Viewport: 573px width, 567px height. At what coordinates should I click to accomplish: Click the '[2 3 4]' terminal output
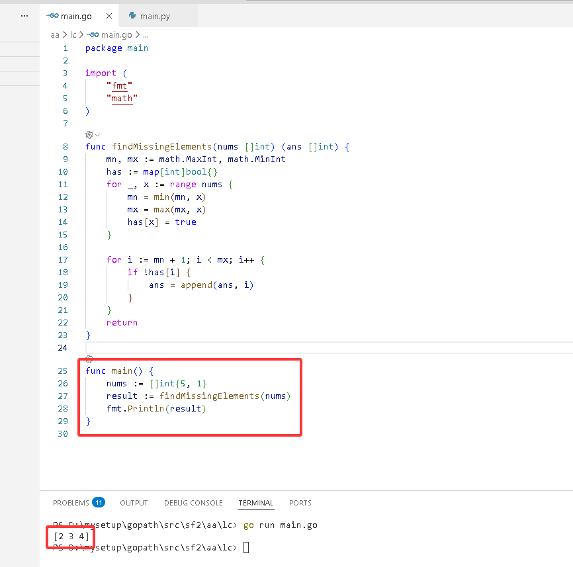(x=71, y=537)
